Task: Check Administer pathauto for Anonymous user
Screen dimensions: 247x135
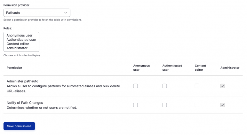Action: pos(135,86)
